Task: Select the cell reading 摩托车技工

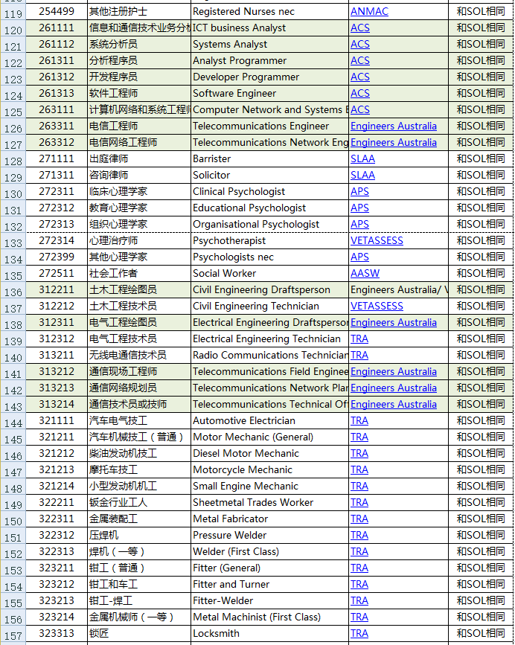Action: pyautogui.click(x=139, y=469)
